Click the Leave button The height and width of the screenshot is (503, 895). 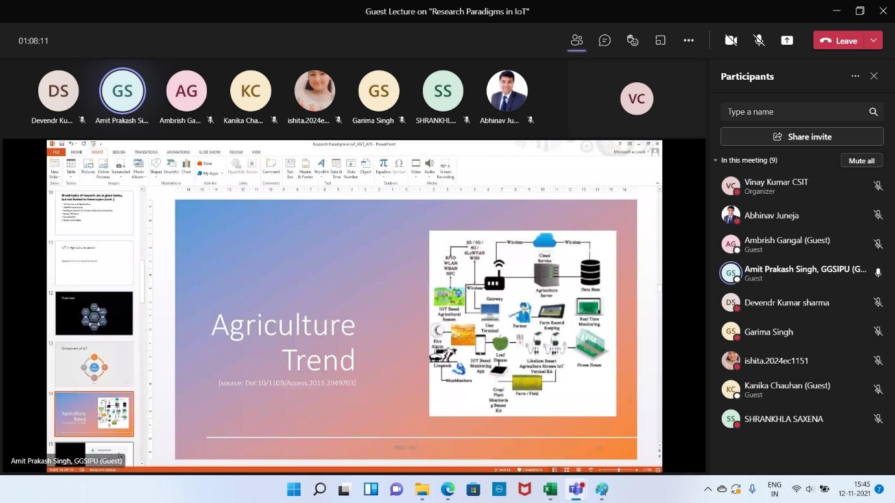click(839, 40)
